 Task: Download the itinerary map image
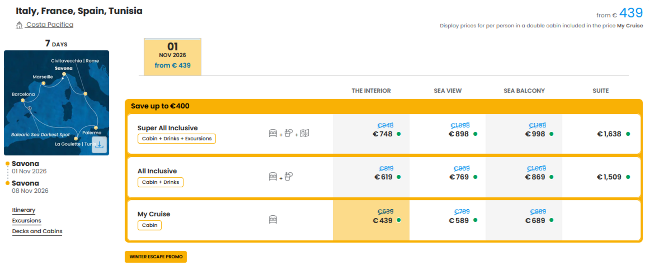[99, 145]
